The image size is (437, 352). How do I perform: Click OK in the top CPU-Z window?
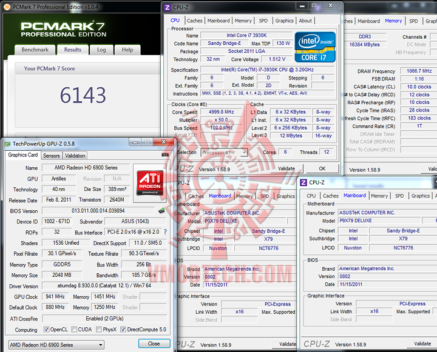322,168
